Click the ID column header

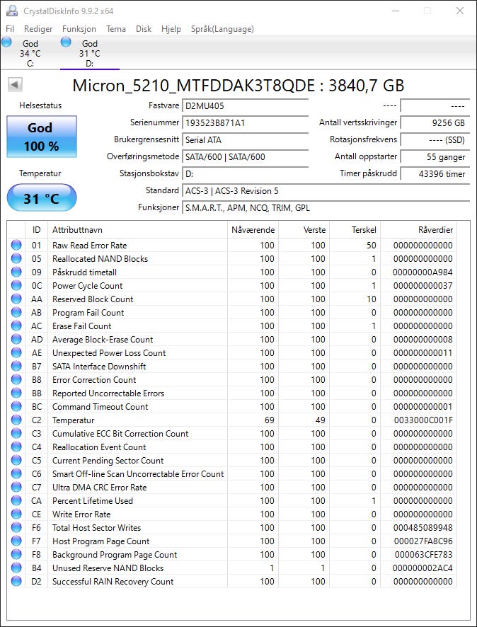click(x=36, y=230)
